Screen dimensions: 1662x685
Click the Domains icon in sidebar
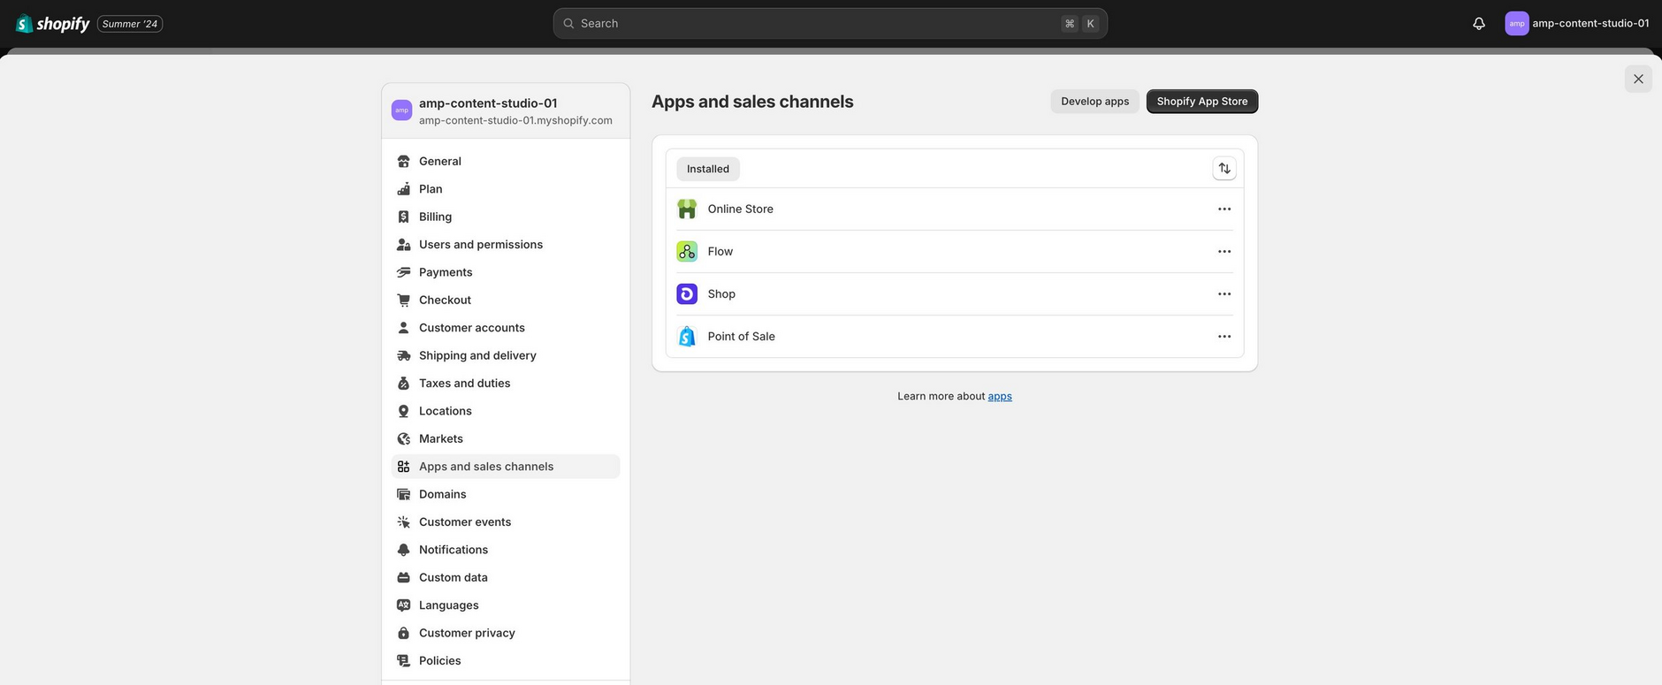pyautogui.click(x=403, y=494)
